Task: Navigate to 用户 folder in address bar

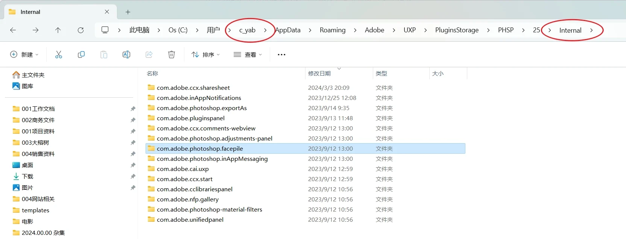Action: (x=213, y=30)
